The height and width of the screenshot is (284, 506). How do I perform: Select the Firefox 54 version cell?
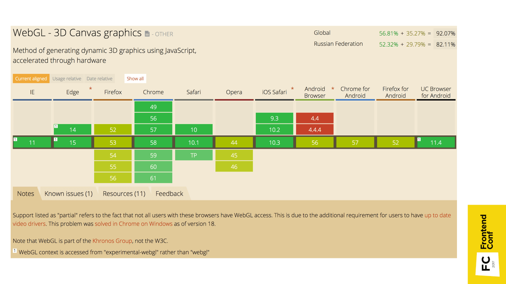(x=113, y=155)
